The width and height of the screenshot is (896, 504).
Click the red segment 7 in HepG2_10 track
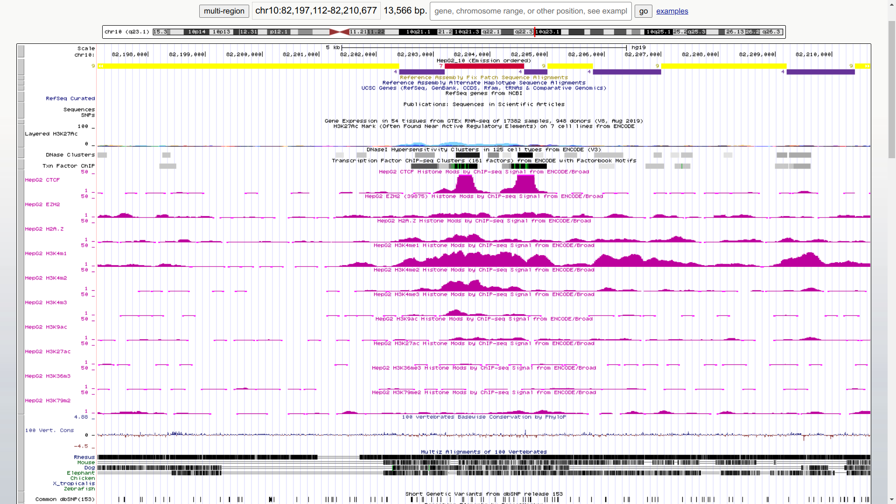pyautogui.click(x=484, y=66)
